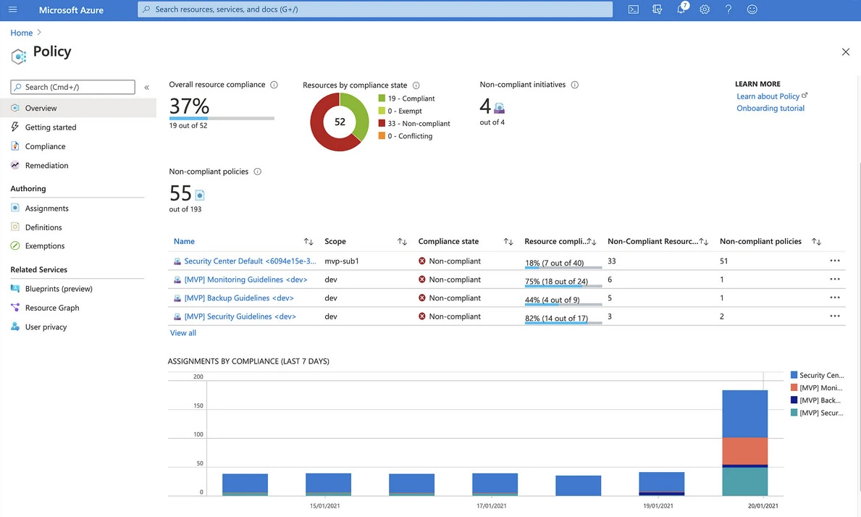861x517 pixels.
Task: Open portal settings gear
Action: 705,9
